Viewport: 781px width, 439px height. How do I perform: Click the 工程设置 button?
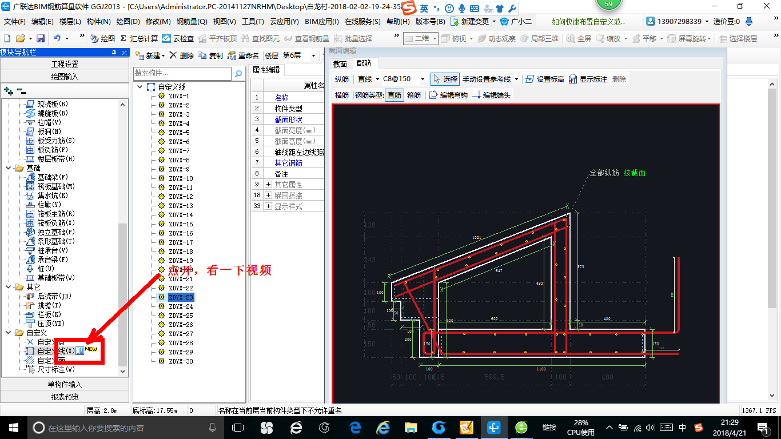[x=65, y=64]
